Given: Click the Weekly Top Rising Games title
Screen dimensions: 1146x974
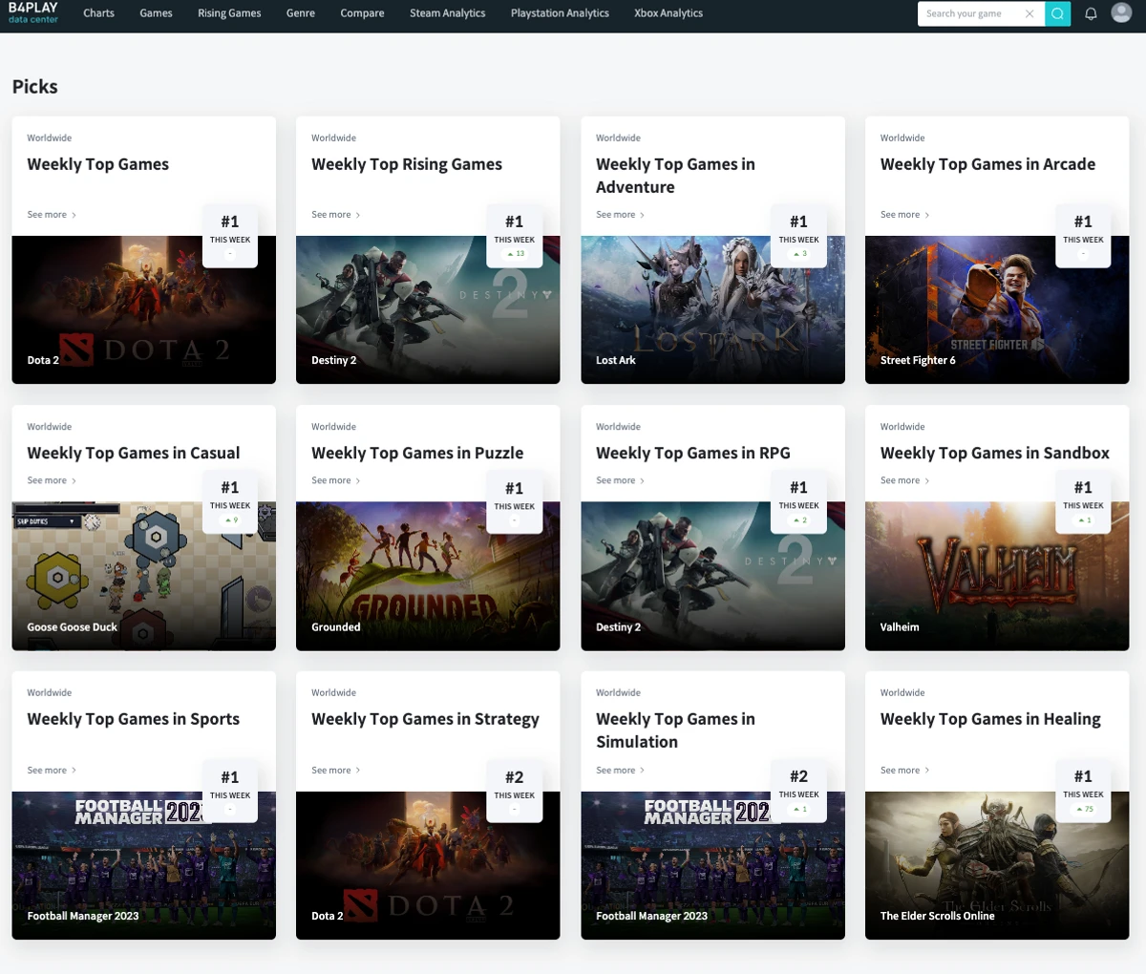Looking at the screenshot, I should coord(407,164).
